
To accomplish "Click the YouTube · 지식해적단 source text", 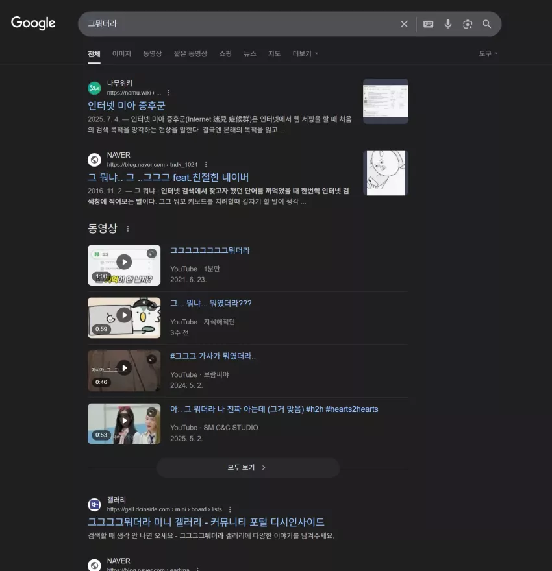I will coord(203,322).
